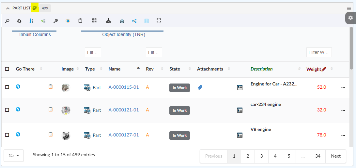Toggle the eye visibility icon in toolbar

click(x=68, y=21)
